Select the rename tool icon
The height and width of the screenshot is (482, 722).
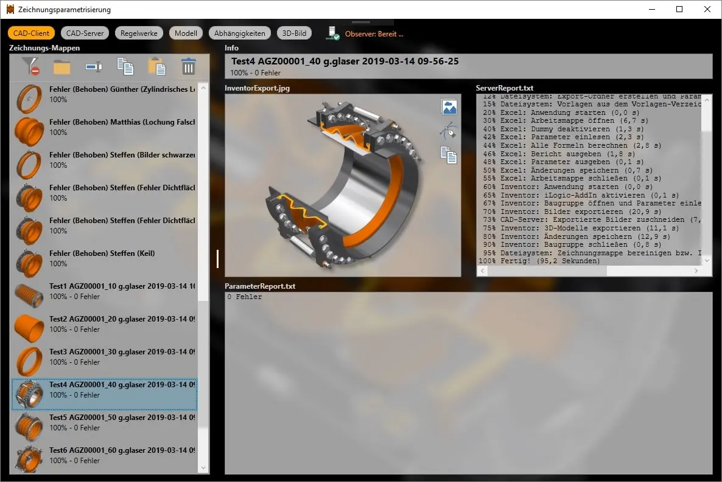point(94,66)
